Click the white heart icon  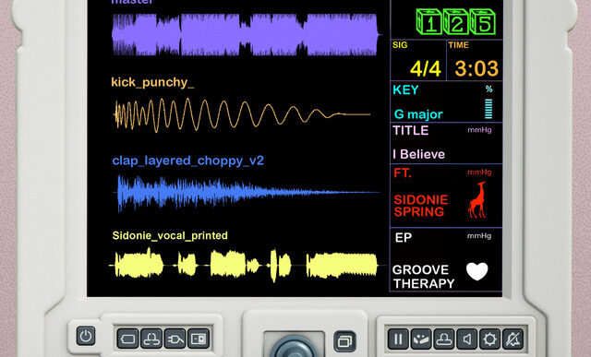click(x=477, y=271)
